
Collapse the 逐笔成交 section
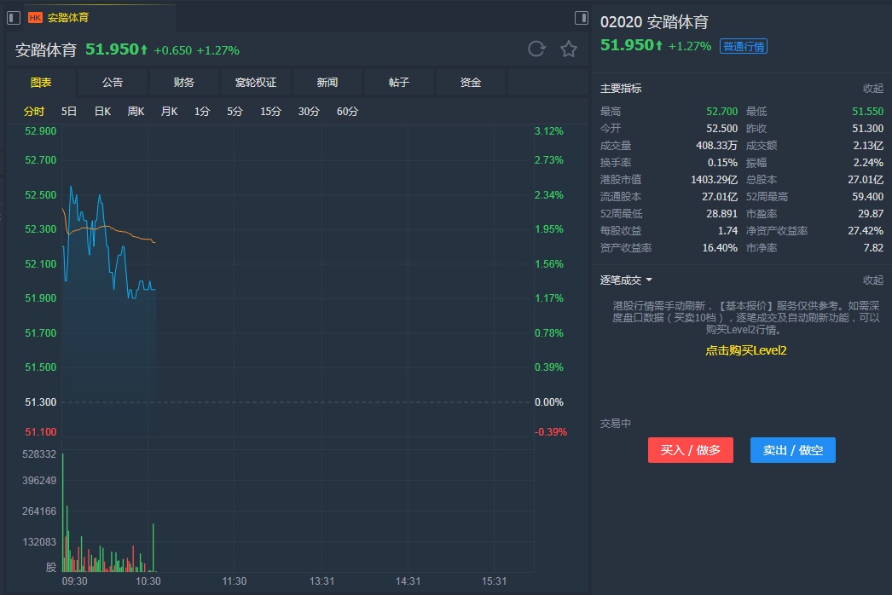(873, 280)
